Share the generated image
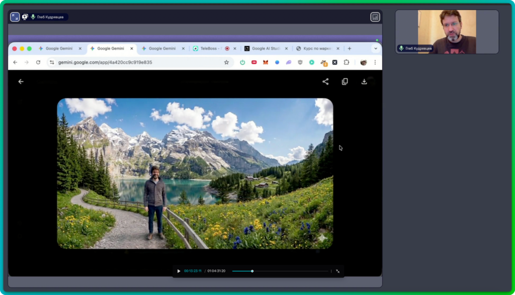515x295 pixels. coord(325,82)
